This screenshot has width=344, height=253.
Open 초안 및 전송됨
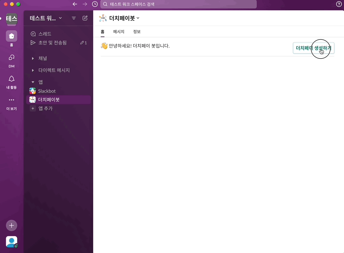pyautogui.click(x=58, y=43)
